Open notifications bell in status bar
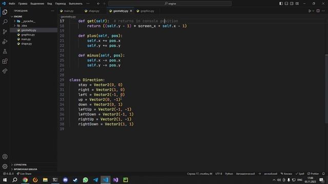Screen dimensions: 328x184 pos(323,174)
